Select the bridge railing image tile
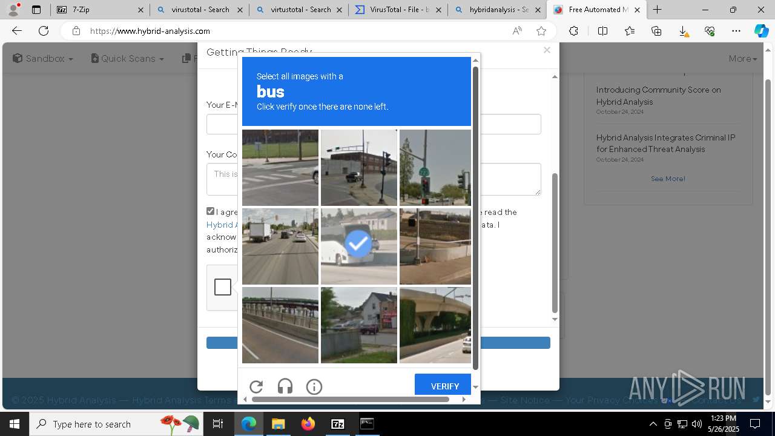 click(x=280, y=325)
